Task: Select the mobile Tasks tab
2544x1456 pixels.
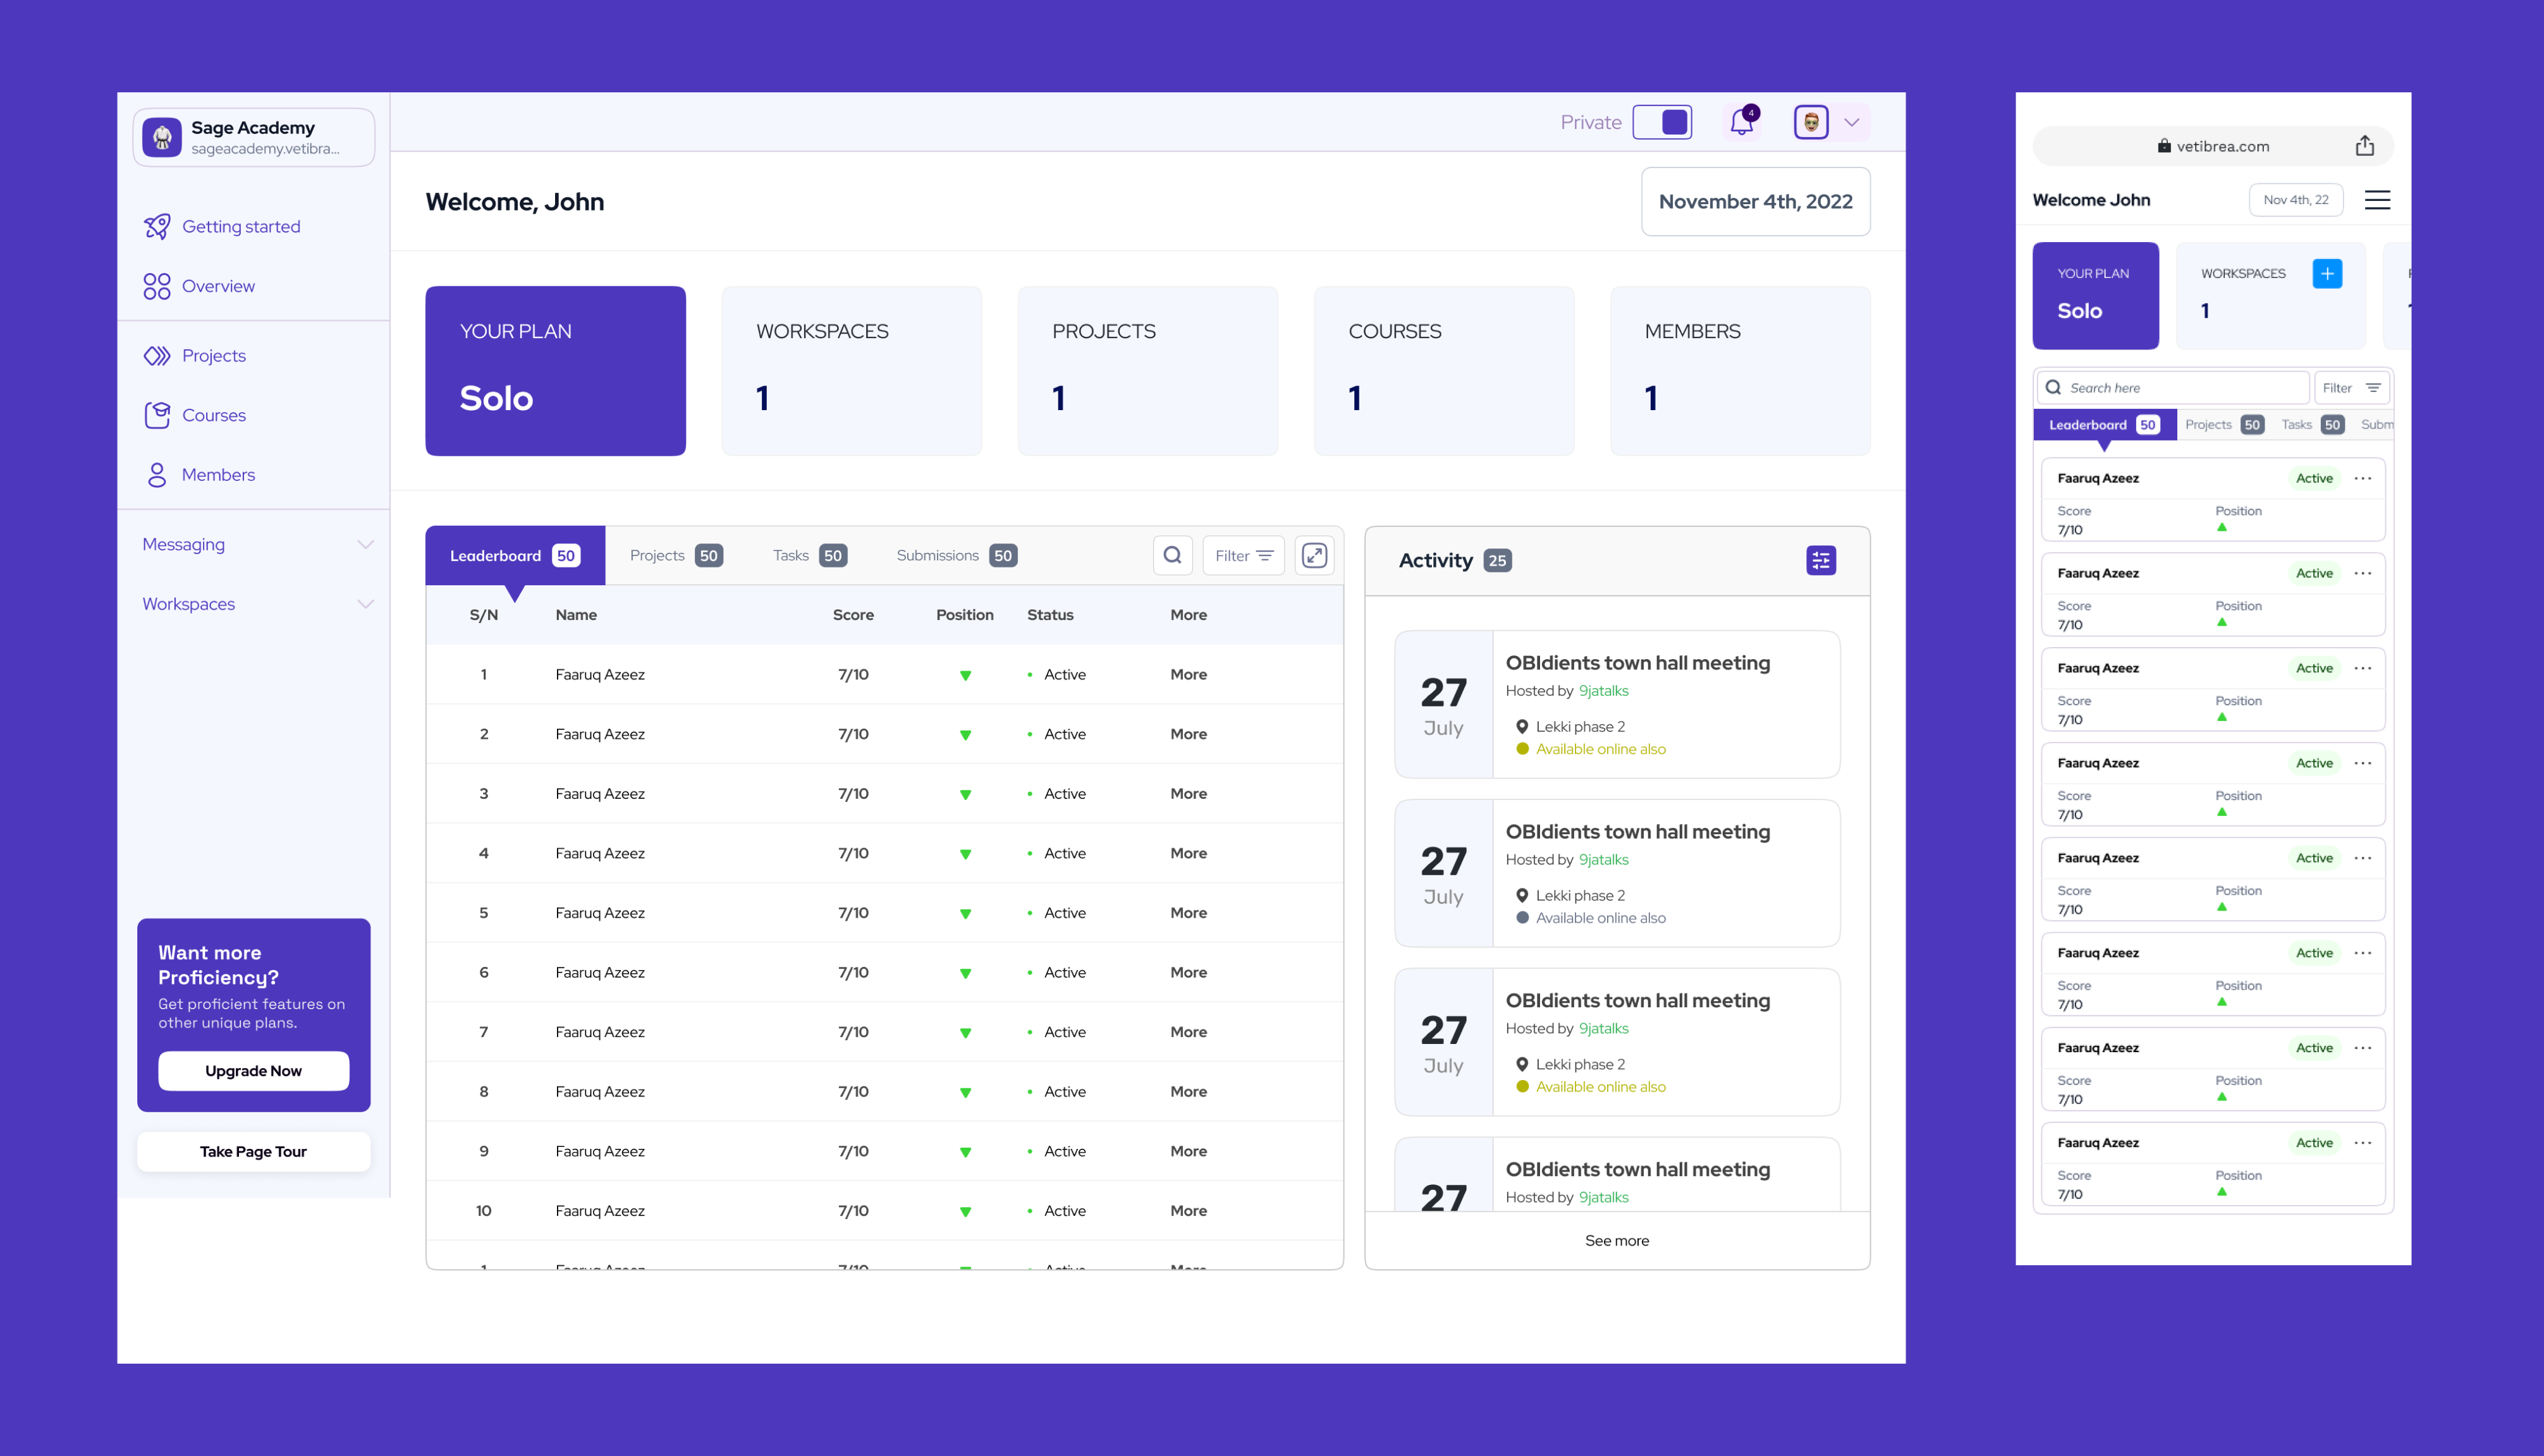Action: 2312,425
